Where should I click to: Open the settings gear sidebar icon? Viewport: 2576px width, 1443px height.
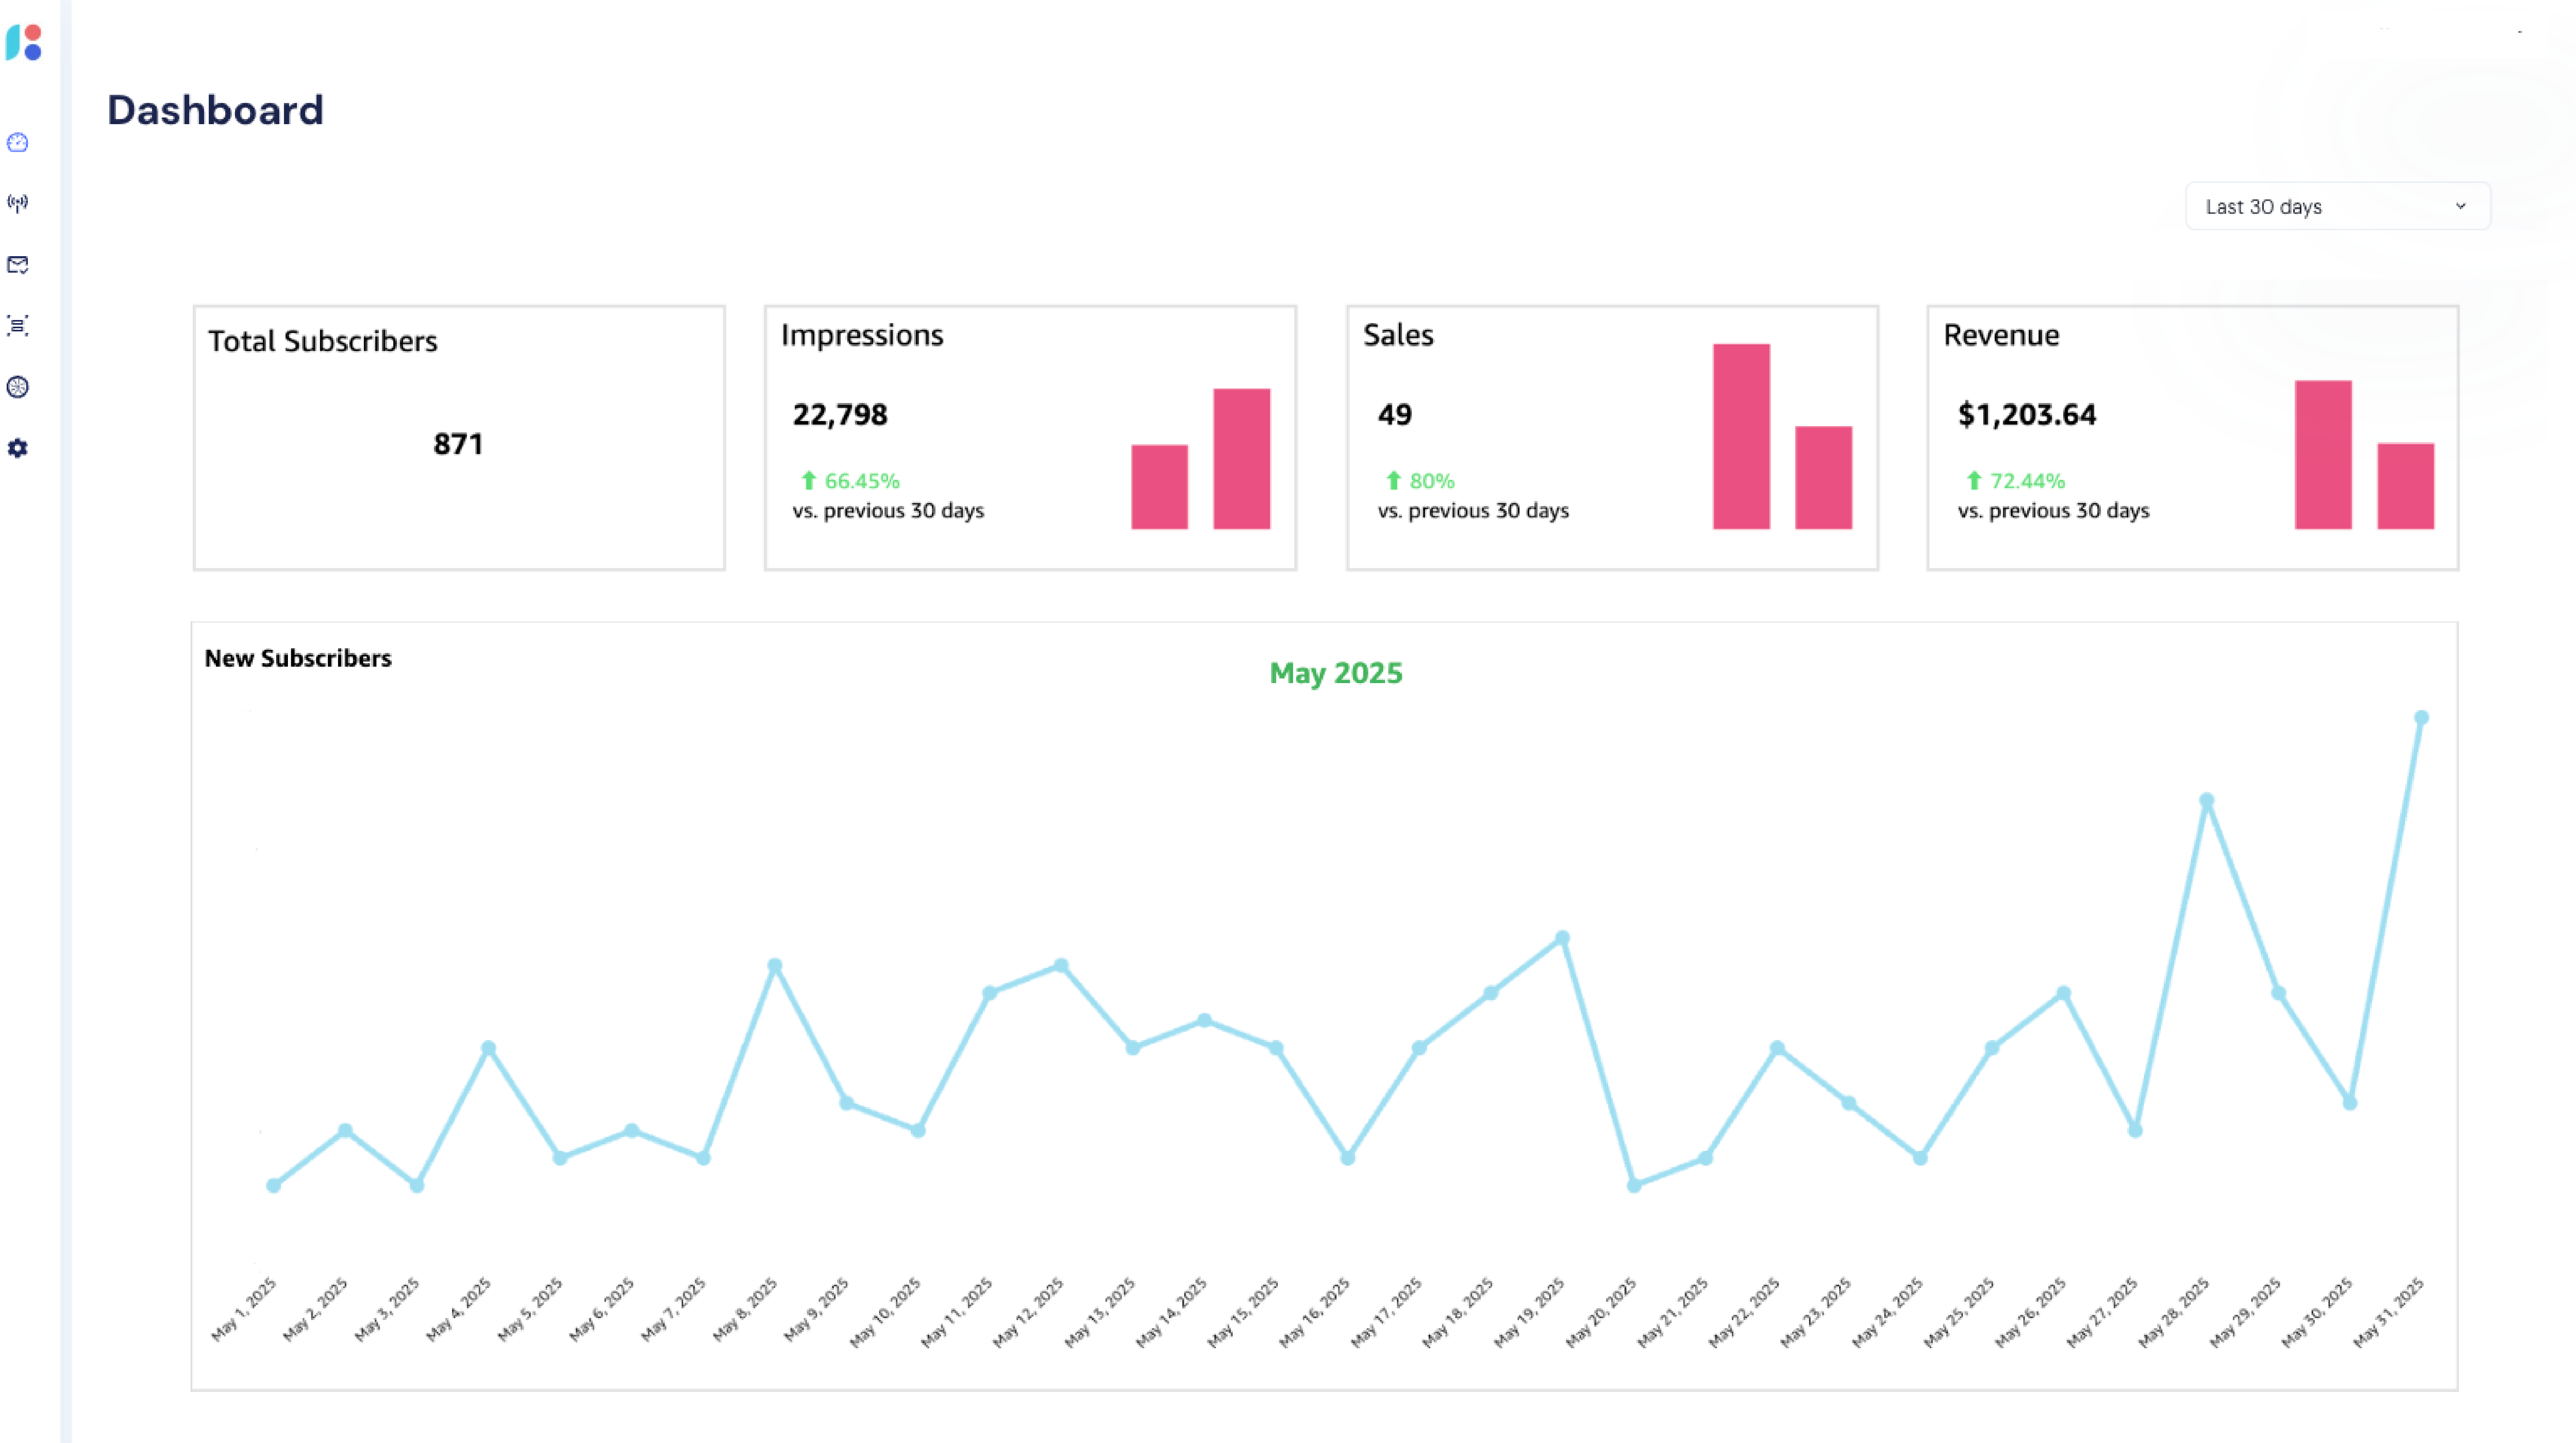tap(18, 448)
